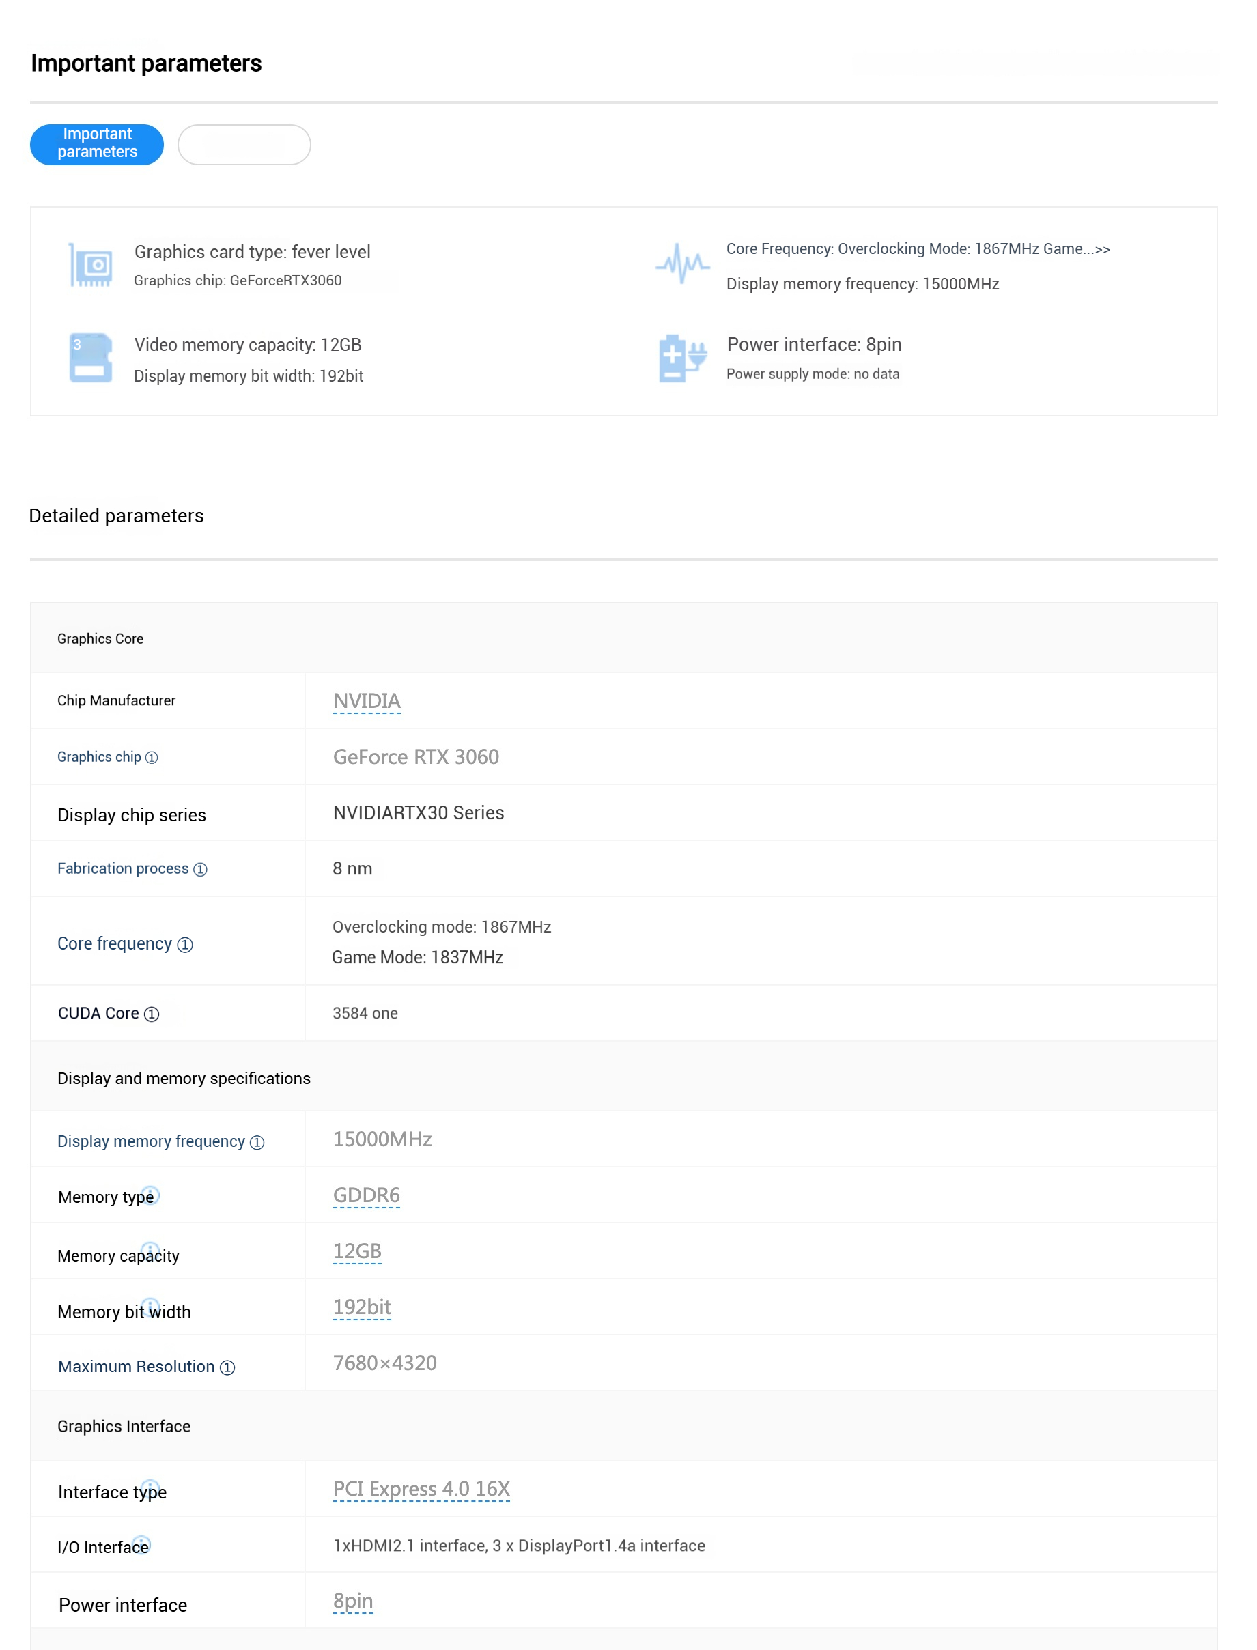Click Graphics card type: fever level
This screenshot has width=1257, height=1650.
point(253,252)
